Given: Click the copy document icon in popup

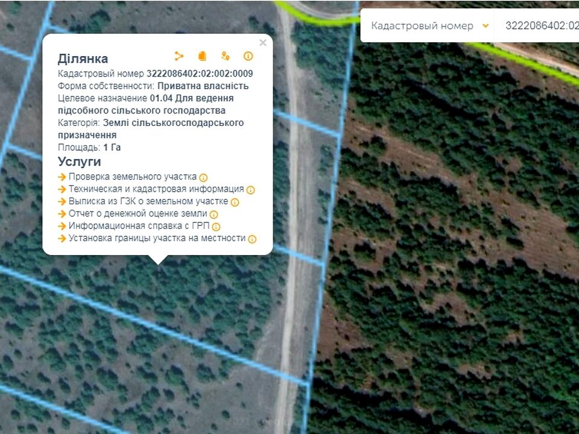Looking at the screenshot, I should (202, 56).
